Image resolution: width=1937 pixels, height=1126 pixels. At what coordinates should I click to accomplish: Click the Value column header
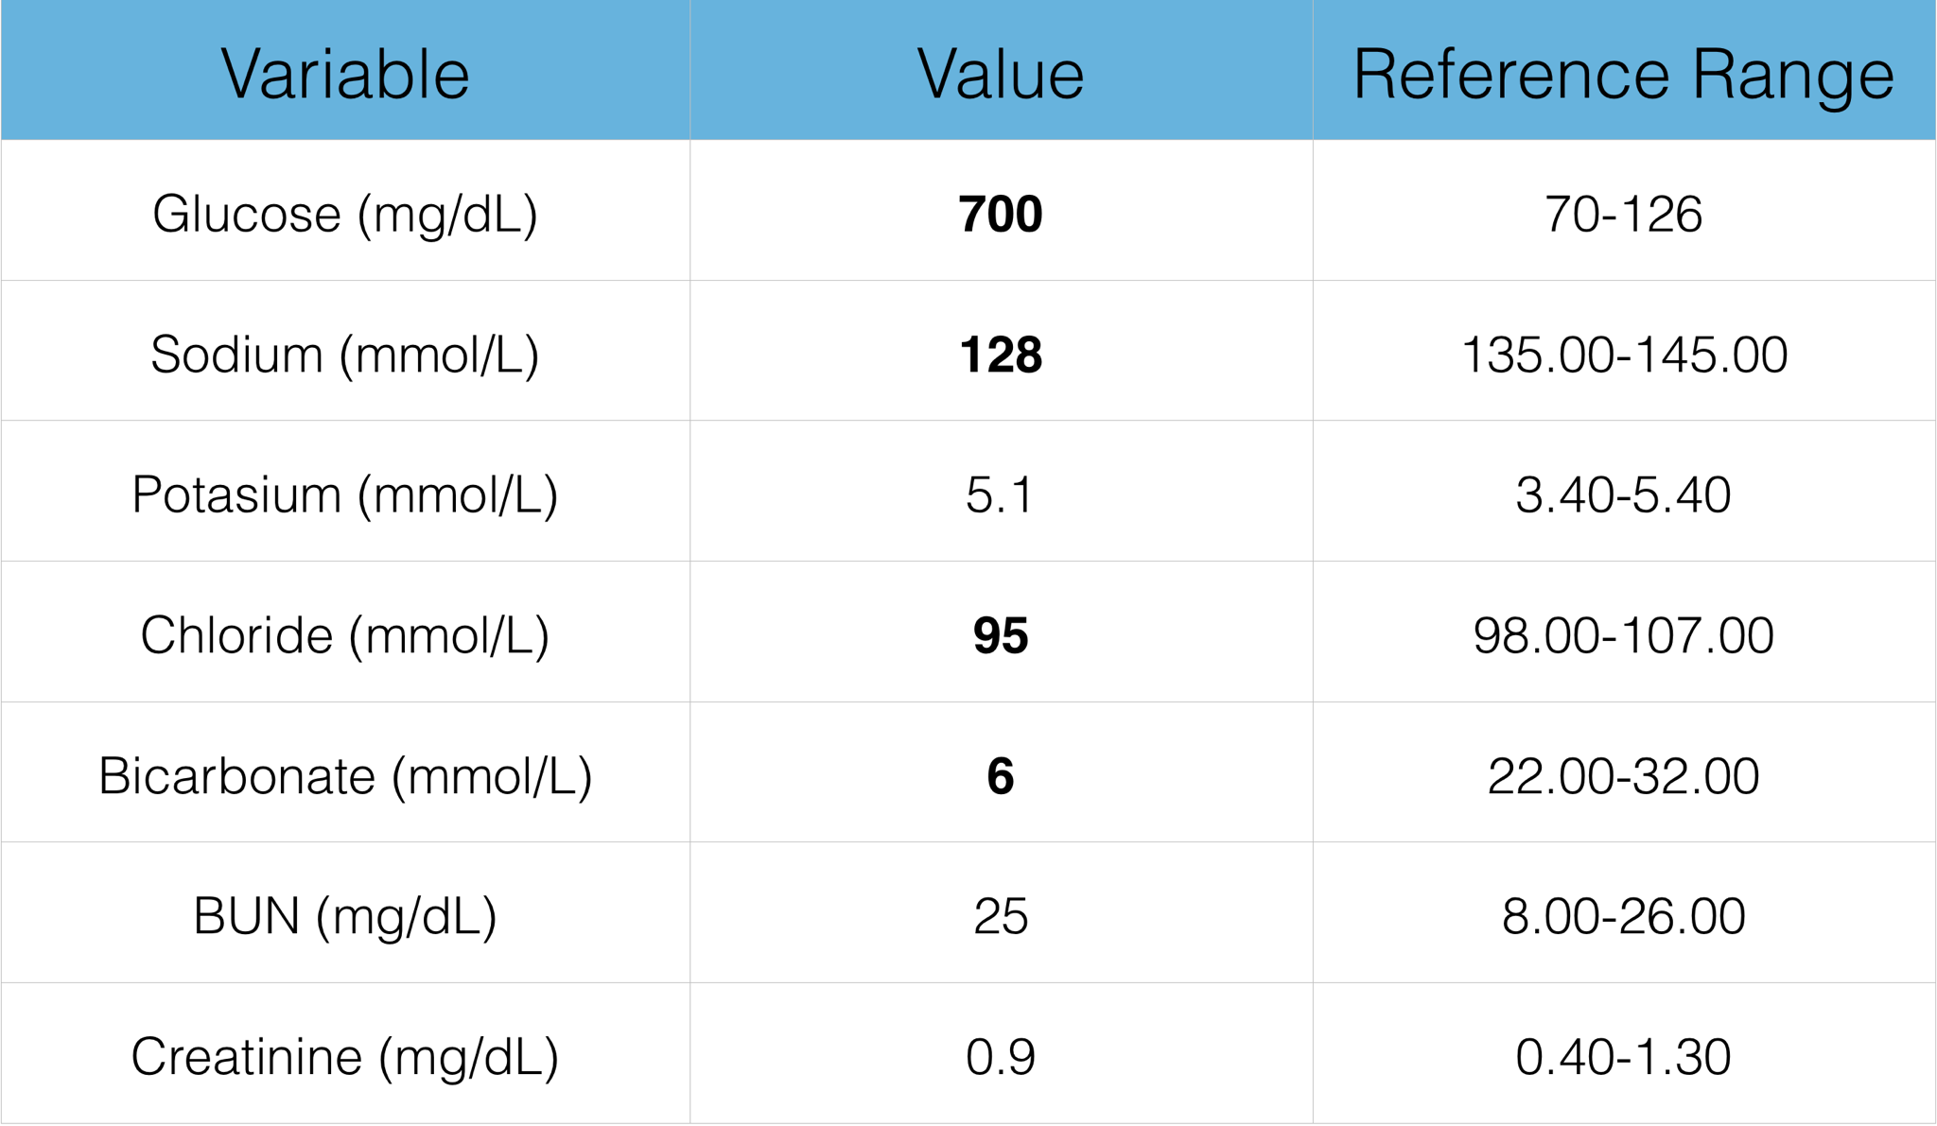click(x=1001, y=74)
